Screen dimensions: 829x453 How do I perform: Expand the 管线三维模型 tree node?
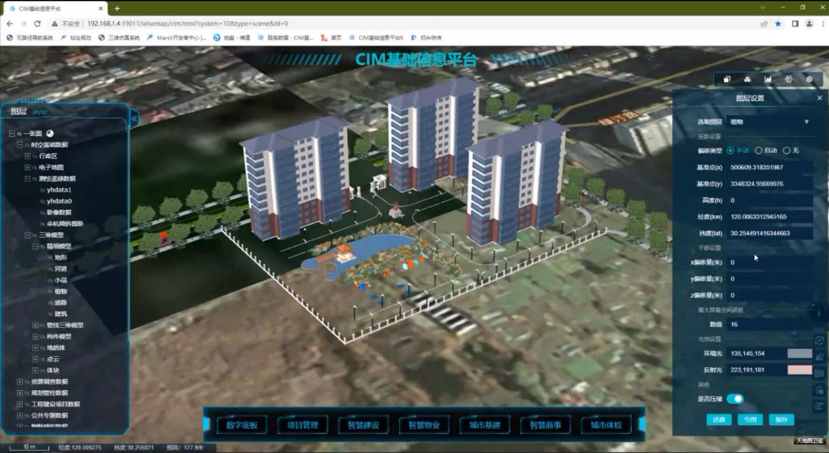tap(35, 325)
